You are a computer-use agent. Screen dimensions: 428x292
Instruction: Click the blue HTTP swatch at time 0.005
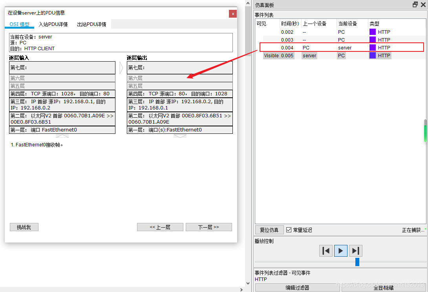(x=373, y=55)
